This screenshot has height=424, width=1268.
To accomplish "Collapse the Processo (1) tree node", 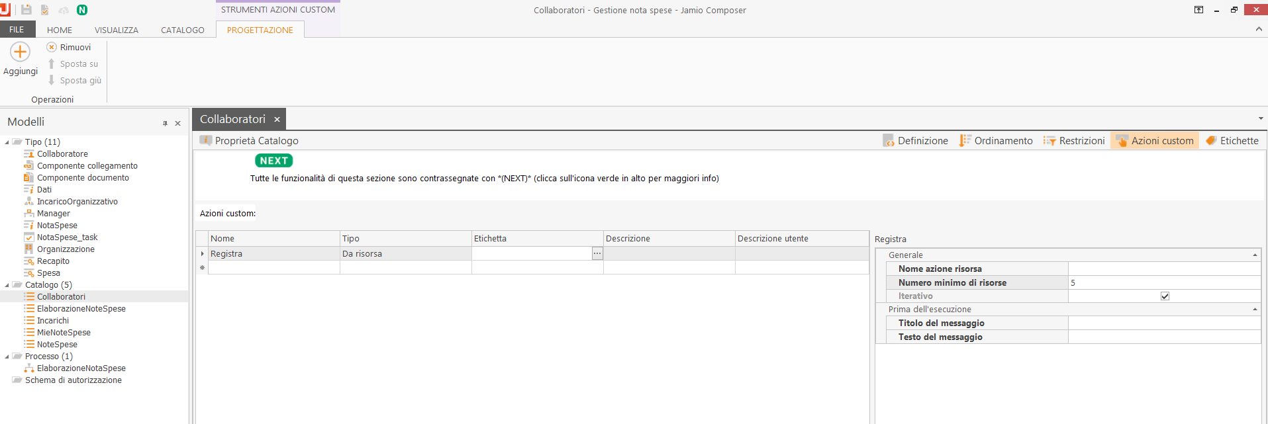I will point(7,357).
